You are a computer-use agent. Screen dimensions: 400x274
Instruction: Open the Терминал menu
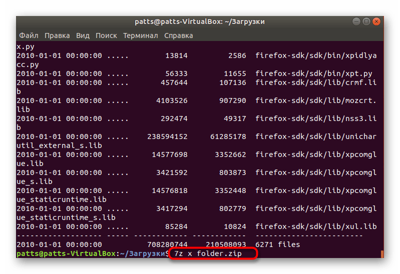click(x=140, y=35)
